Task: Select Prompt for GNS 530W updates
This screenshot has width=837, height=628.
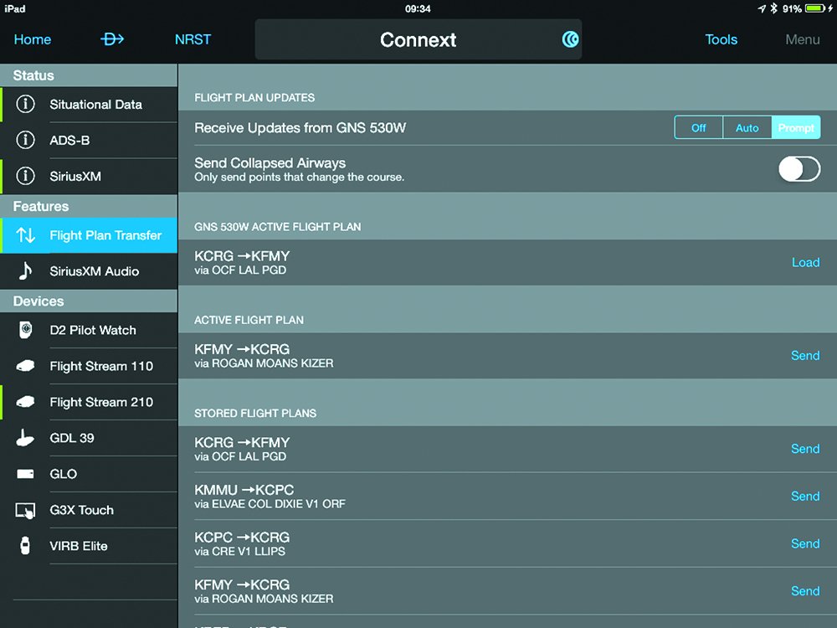Action: (796, 128)
